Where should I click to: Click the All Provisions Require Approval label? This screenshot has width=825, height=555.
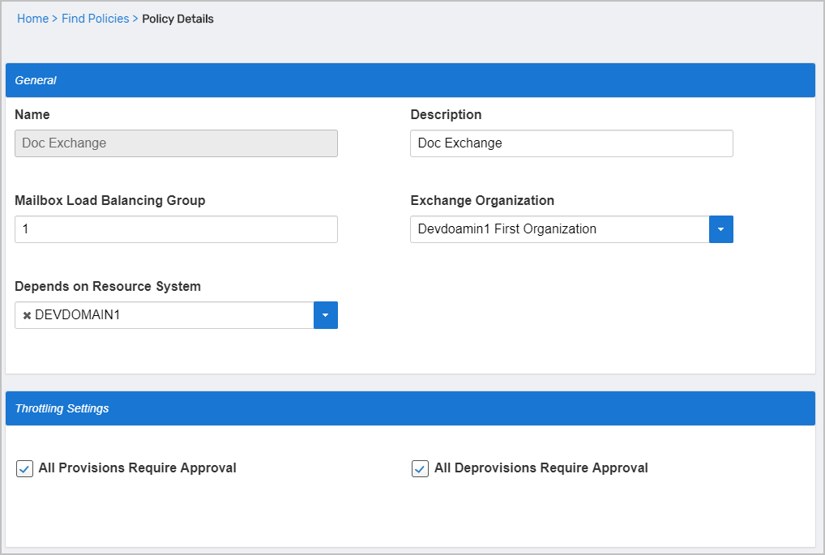tap(137, 467)
